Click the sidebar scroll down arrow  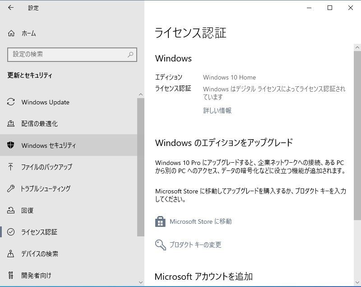[x=141, y=282]
